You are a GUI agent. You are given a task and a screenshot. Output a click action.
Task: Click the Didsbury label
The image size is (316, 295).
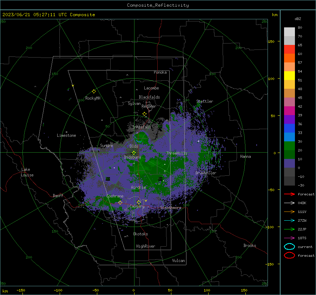click(133, 157)
